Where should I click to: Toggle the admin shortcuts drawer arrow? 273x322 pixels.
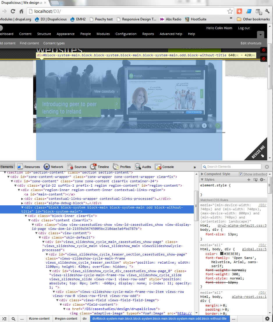(x=260, y=34)
